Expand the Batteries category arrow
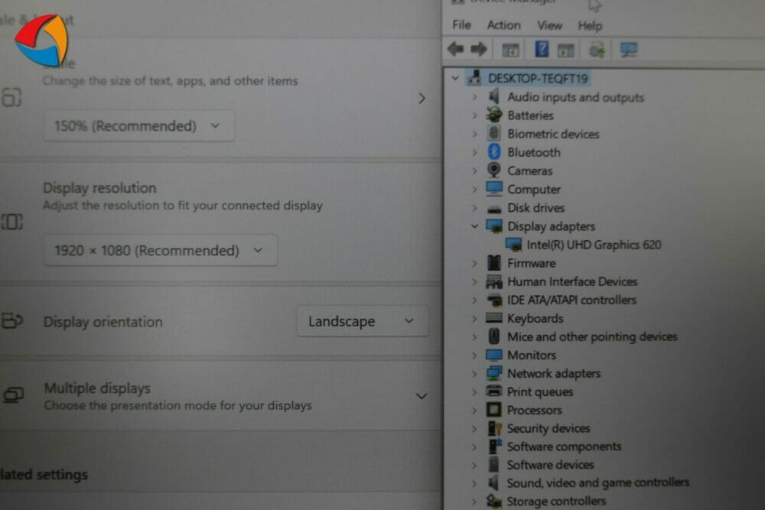This screenshot has width=765, height=510. point(474,115)
